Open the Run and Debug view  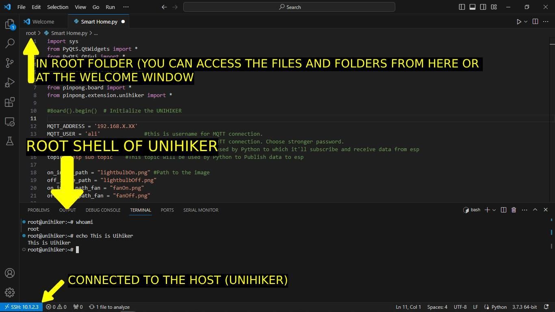click(10, 82)
